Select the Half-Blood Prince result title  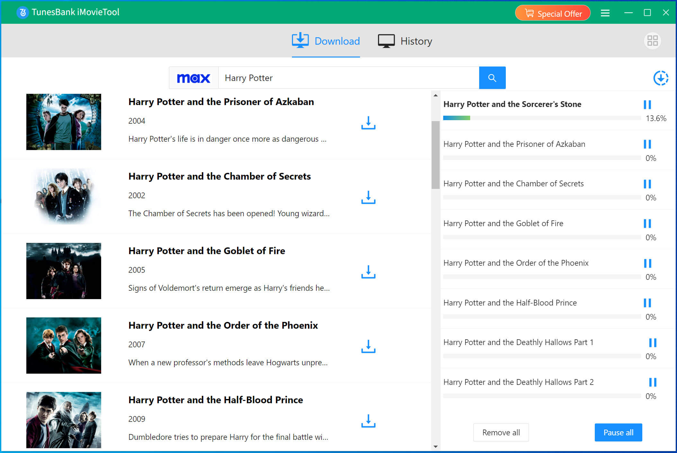tap(215, 400)
